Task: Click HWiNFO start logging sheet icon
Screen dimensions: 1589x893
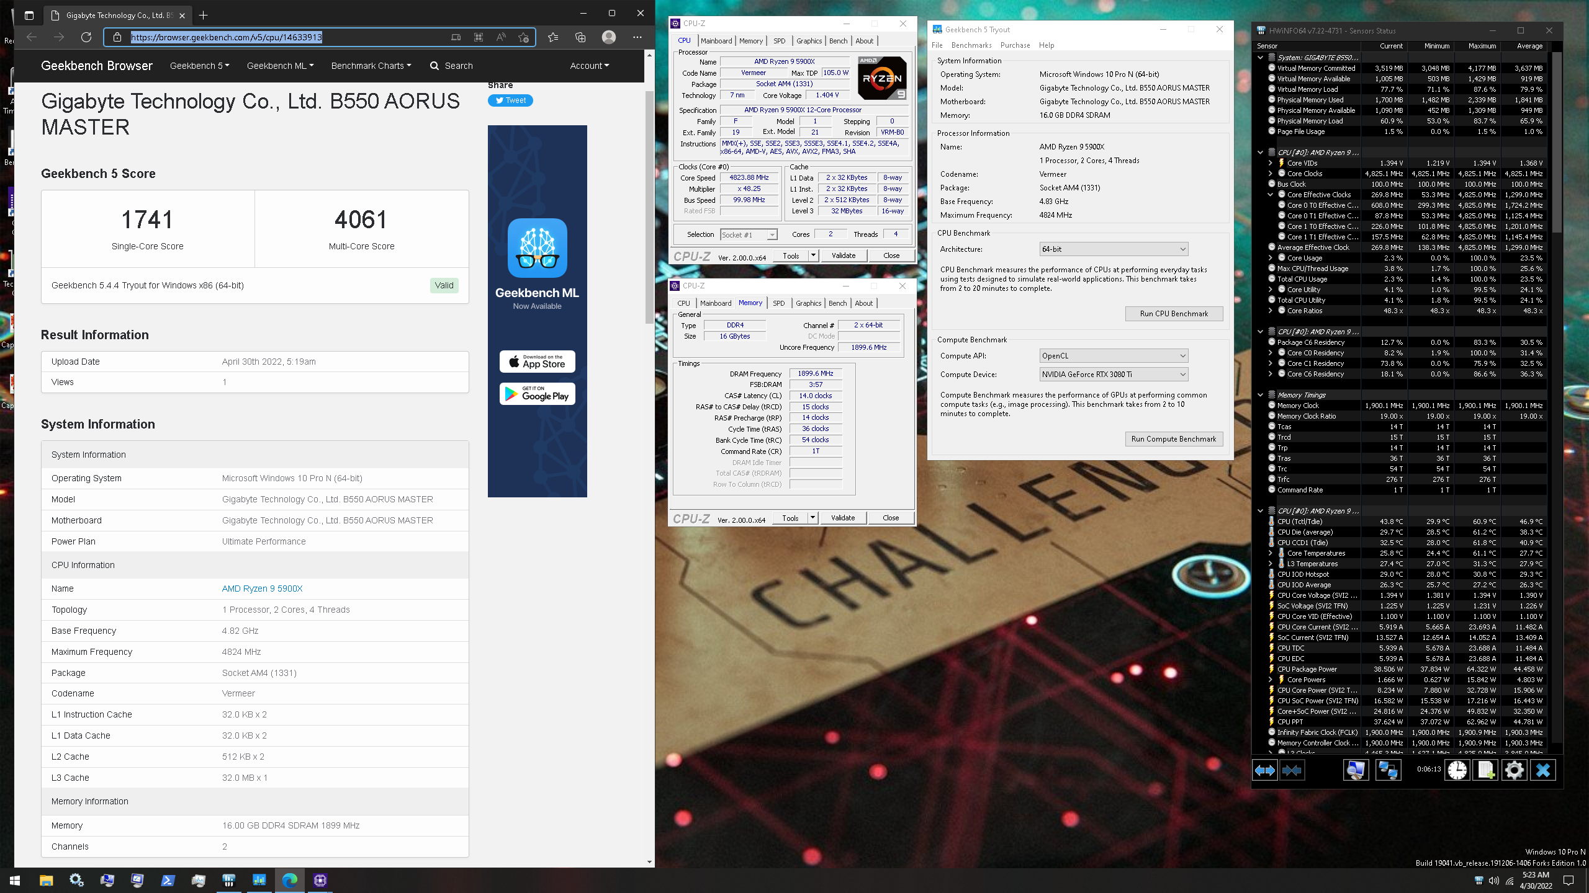Action: [1485, 770]
